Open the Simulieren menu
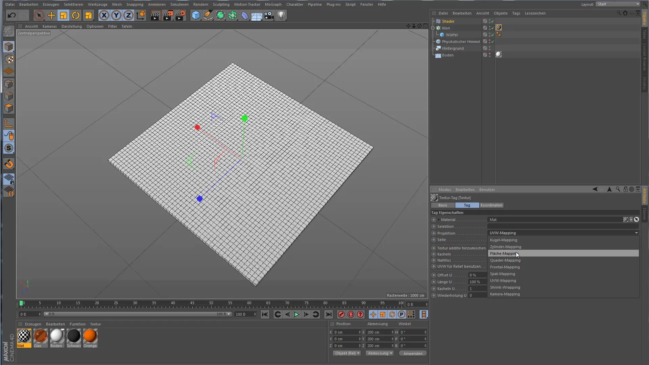649x365 pixels. (x=179, y=4)
